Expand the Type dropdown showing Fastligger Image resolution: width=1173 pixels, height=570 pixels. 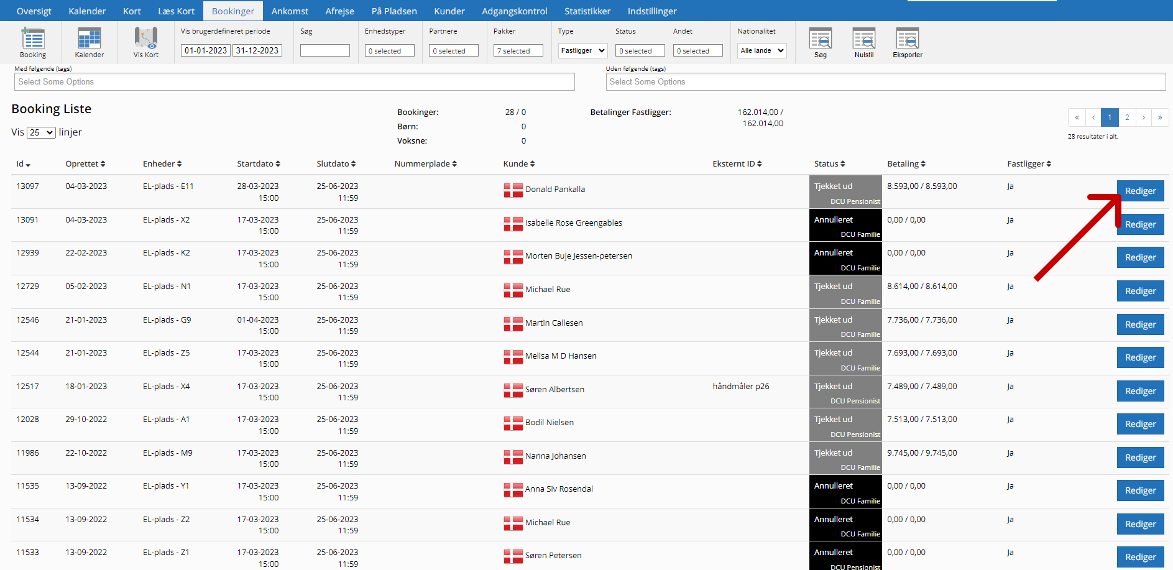(x=582, y=51)
